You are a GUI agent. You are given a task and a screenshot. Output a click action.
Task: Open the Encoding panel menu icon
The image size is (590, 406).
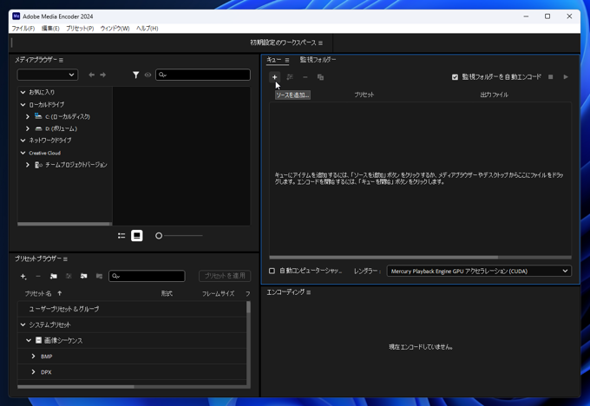tap(308, 292)
